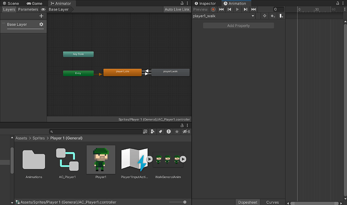The image size is (347, 205).
Task: Expand the Player1InputActions asset arrow
Action: (149, 159)
